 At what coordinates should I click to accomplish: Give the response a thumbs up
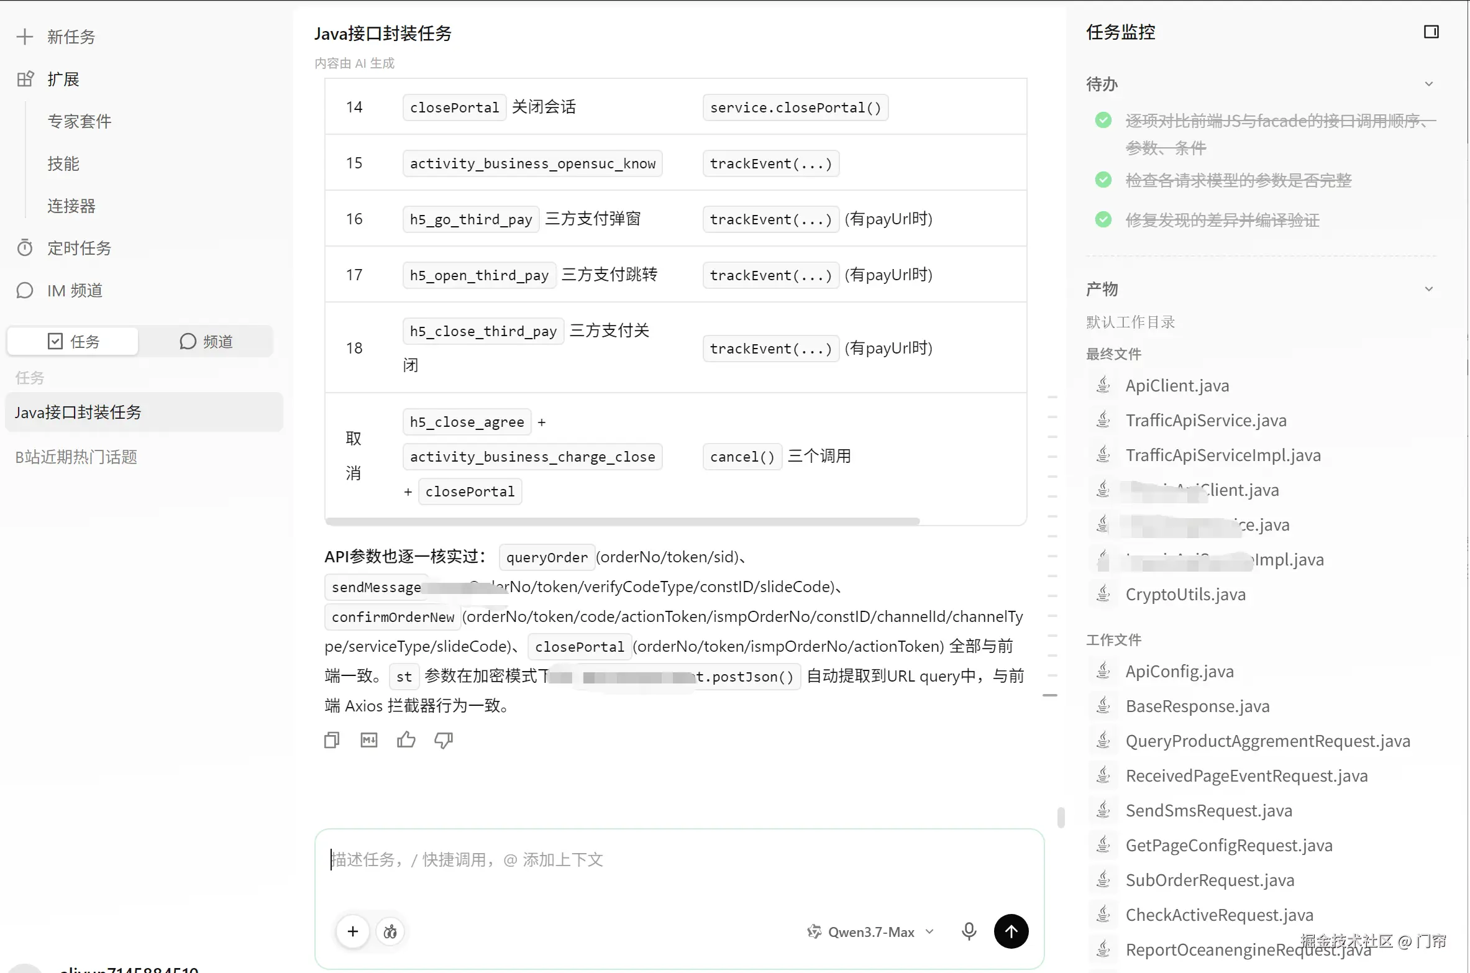[x=406, y=739]
